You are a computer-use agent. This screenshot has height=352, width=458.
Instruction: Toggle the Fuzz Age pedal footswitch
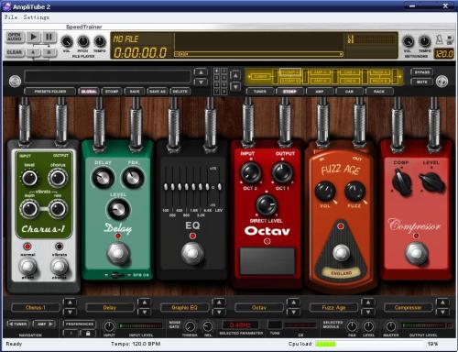[x=341, y=252]
